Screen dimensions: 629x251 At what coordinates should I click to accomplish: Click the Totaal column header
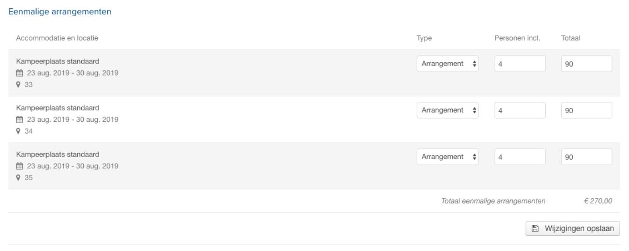point(570,38)
